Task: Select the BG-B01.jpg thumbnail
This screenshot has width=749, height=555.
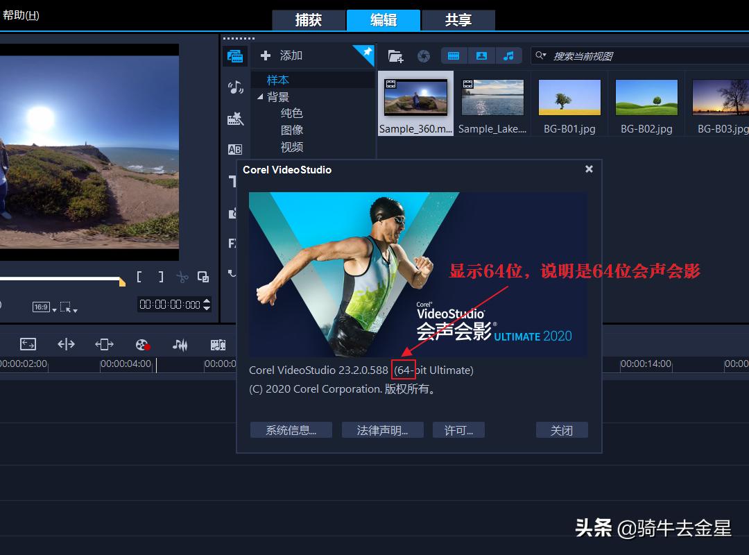Action: click(x=569, y=97)
